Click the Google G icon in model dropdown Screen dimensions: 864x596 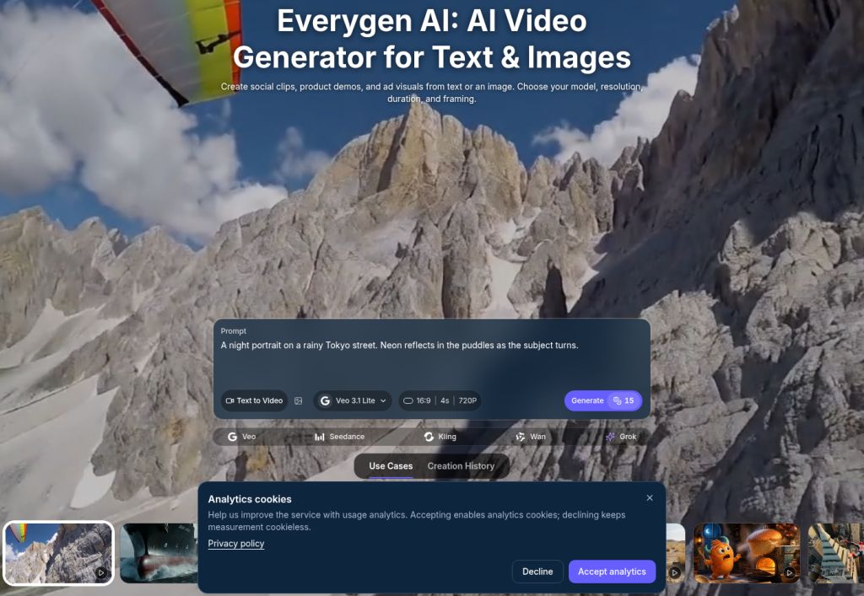(325, 400)
